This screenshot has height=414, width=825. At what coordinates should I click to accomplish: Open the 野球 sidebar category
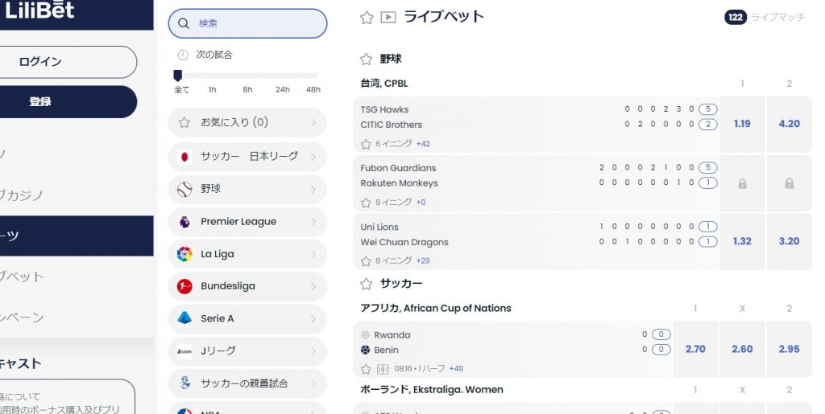[x=247, y=189]
